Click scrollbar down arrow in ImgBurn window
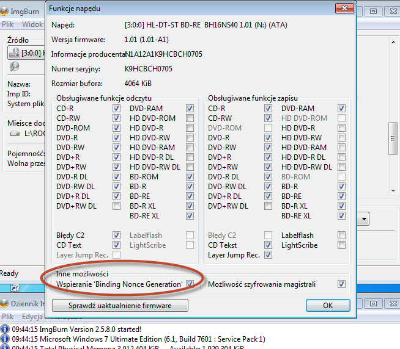 pos(393,190)
